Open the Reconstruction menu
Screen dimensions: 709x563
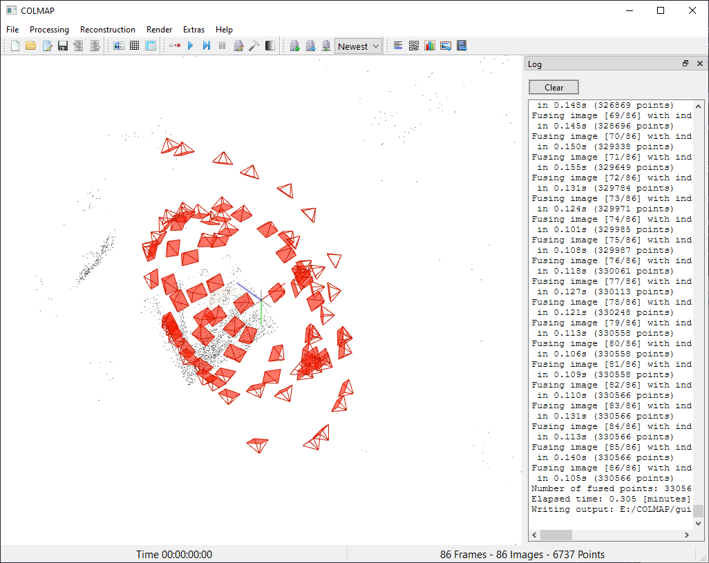pyautogui.click(x=107, y=30)
